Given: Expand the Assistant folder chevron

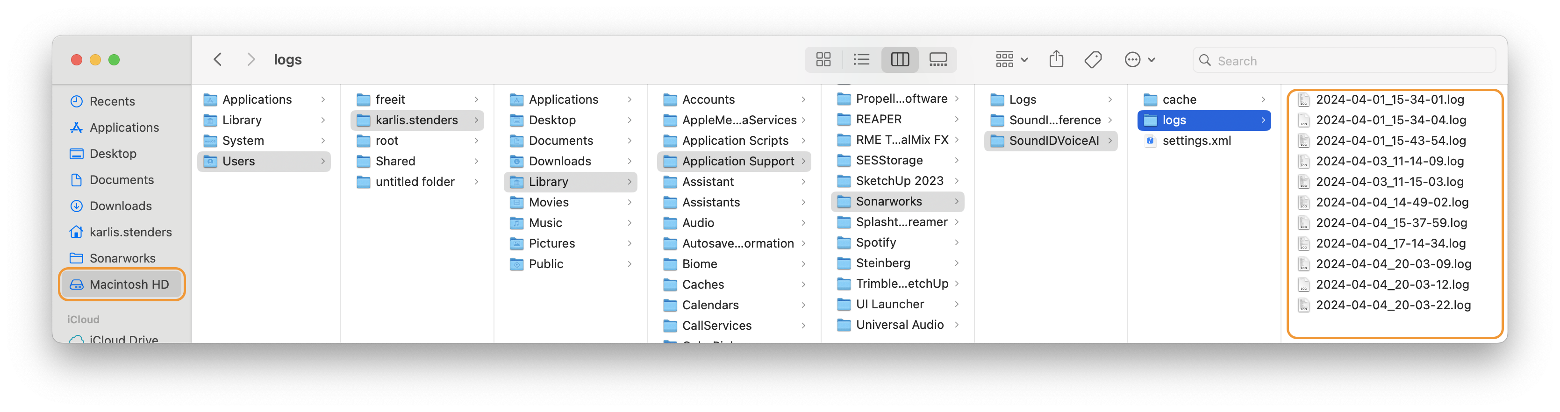Looking at the screenshot, I should click(x=803, y=182).
